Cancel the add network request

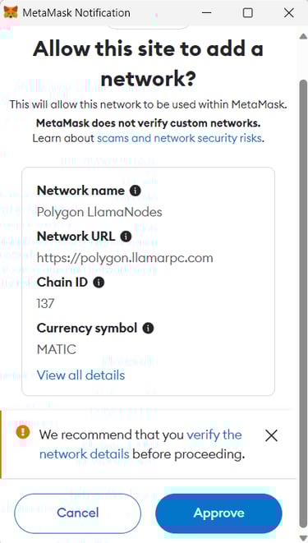[x=78, y=513]
